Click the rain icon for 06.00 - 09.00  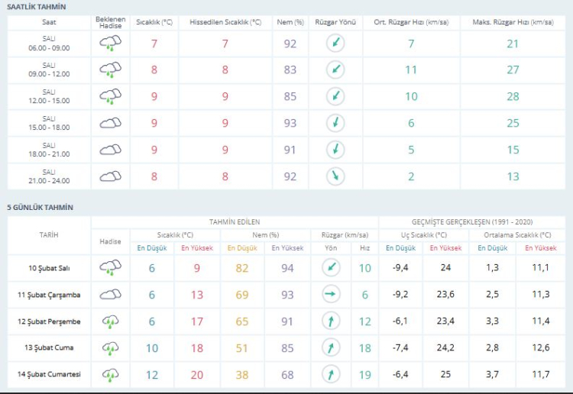click(111, 44)
